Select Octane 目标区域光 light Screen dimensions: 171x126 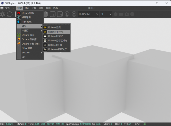click(x=57, y=41)
